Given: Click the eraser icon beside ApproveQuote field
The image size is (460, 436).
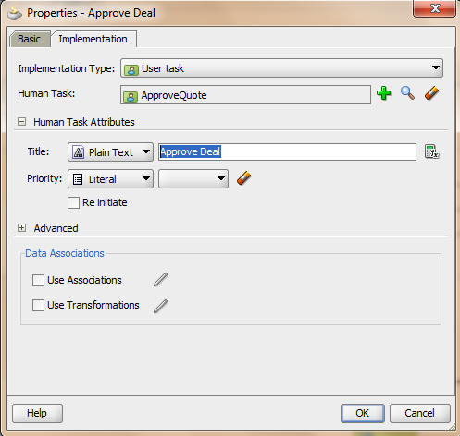Looking at the screenshot, I should coord(431,93).
